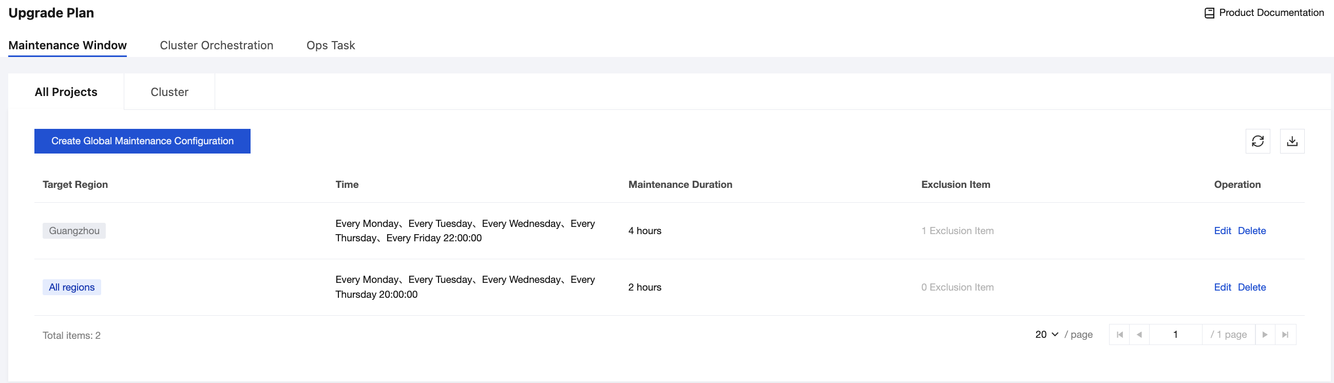Switch to the Cluster Orchestration tab
This screenshot has width=1334, height=383.
(x=217, y=45)
